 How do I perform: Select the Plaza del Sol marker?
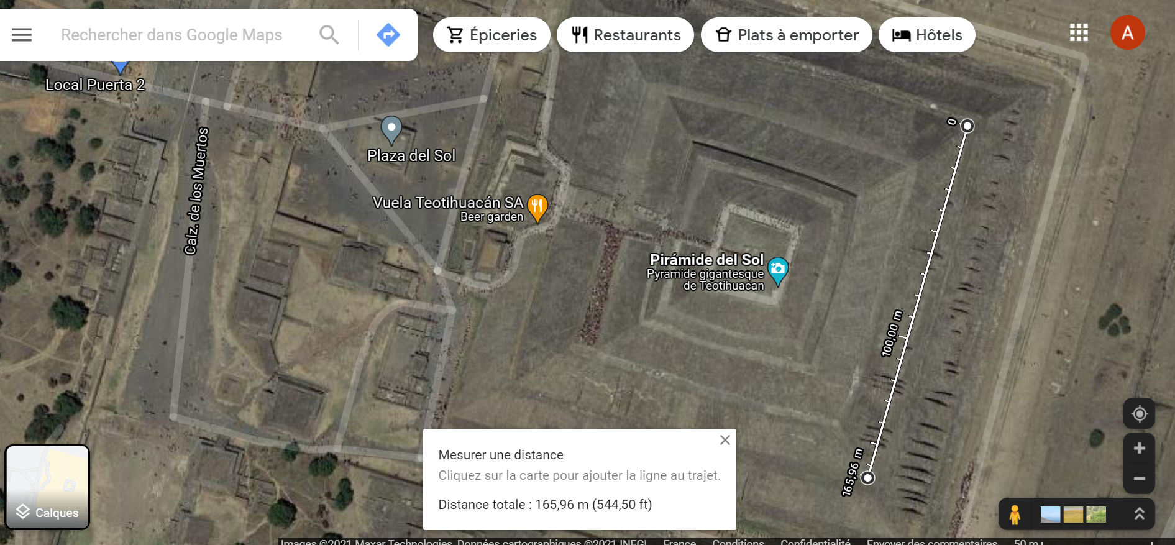391,130
